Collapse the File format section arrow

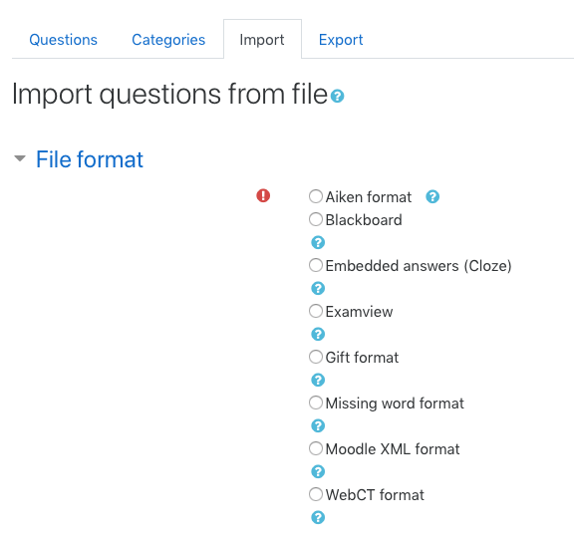pos(20,158)
